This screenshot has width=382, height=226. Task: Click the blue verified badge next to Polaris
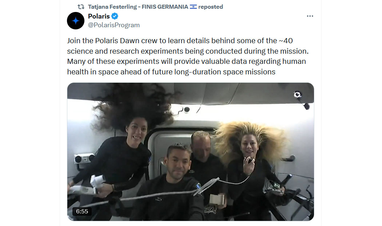click(x=115, y=16)
